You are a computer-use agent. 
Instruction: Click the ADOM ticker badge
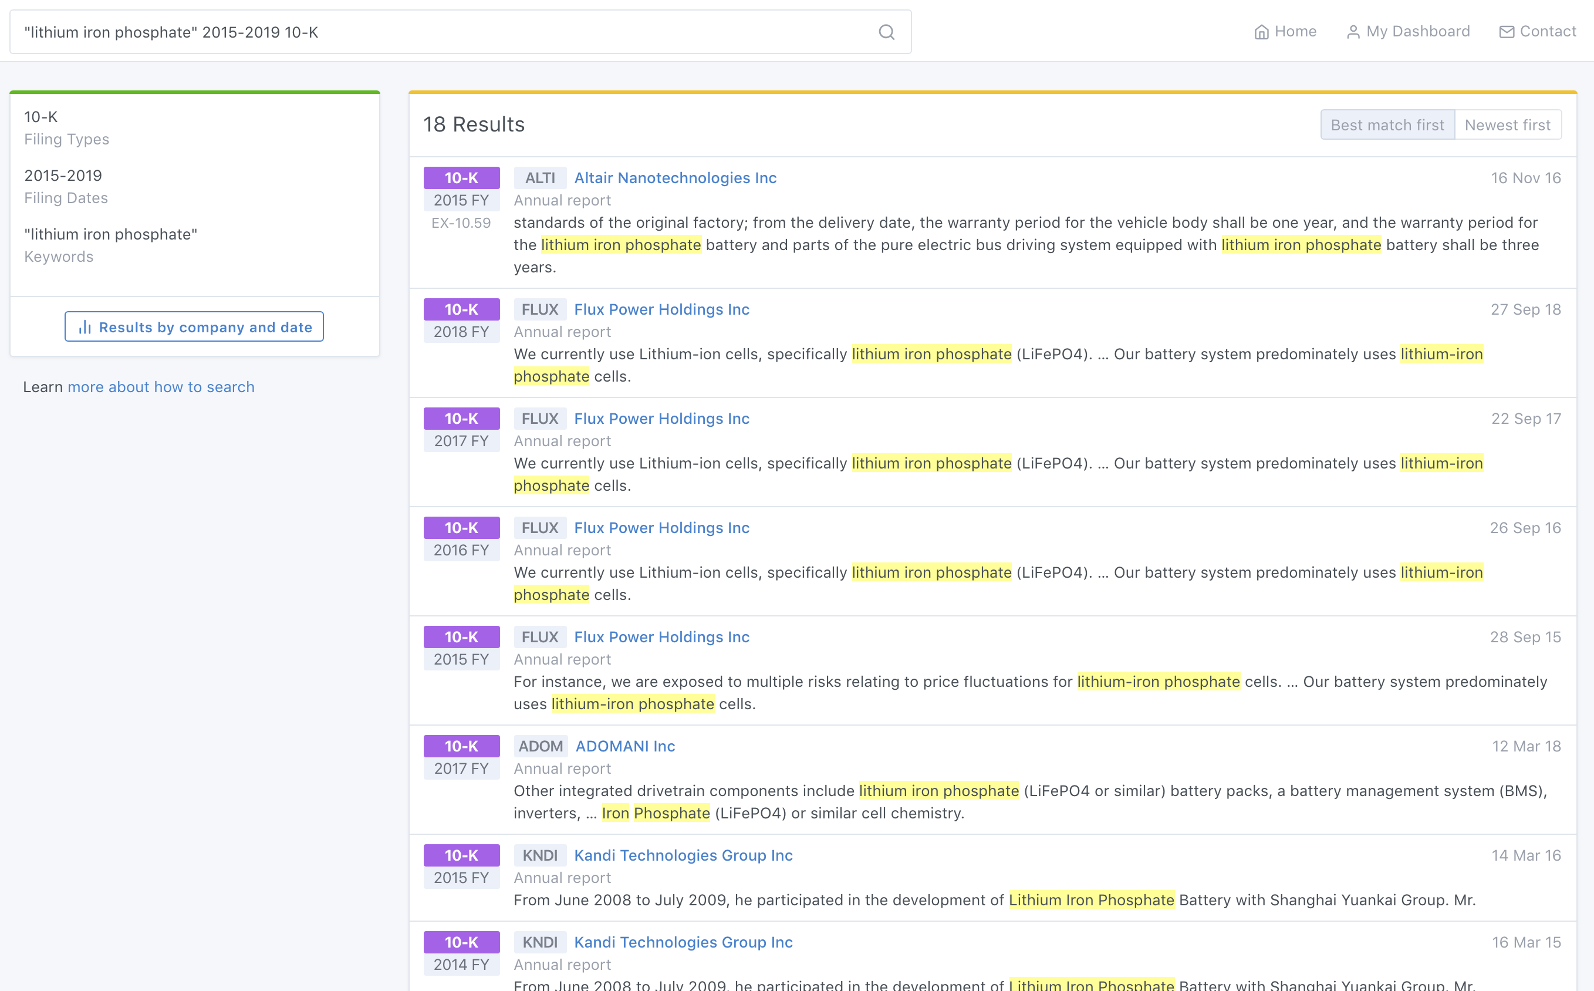pos(540,746)
